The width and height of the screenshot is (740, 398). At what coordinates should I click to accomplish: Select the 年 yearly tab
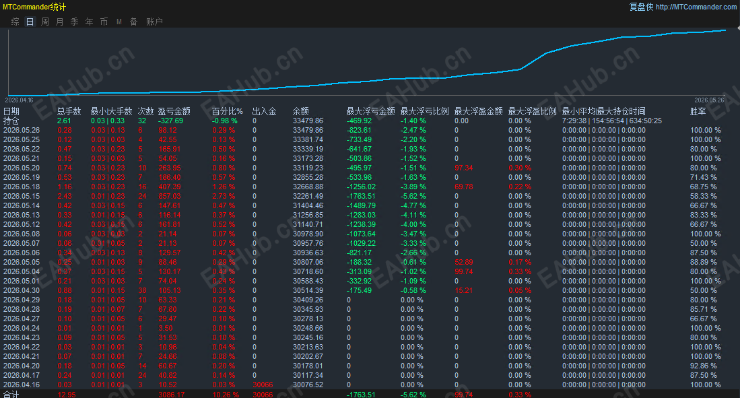[x=89, y=22]
